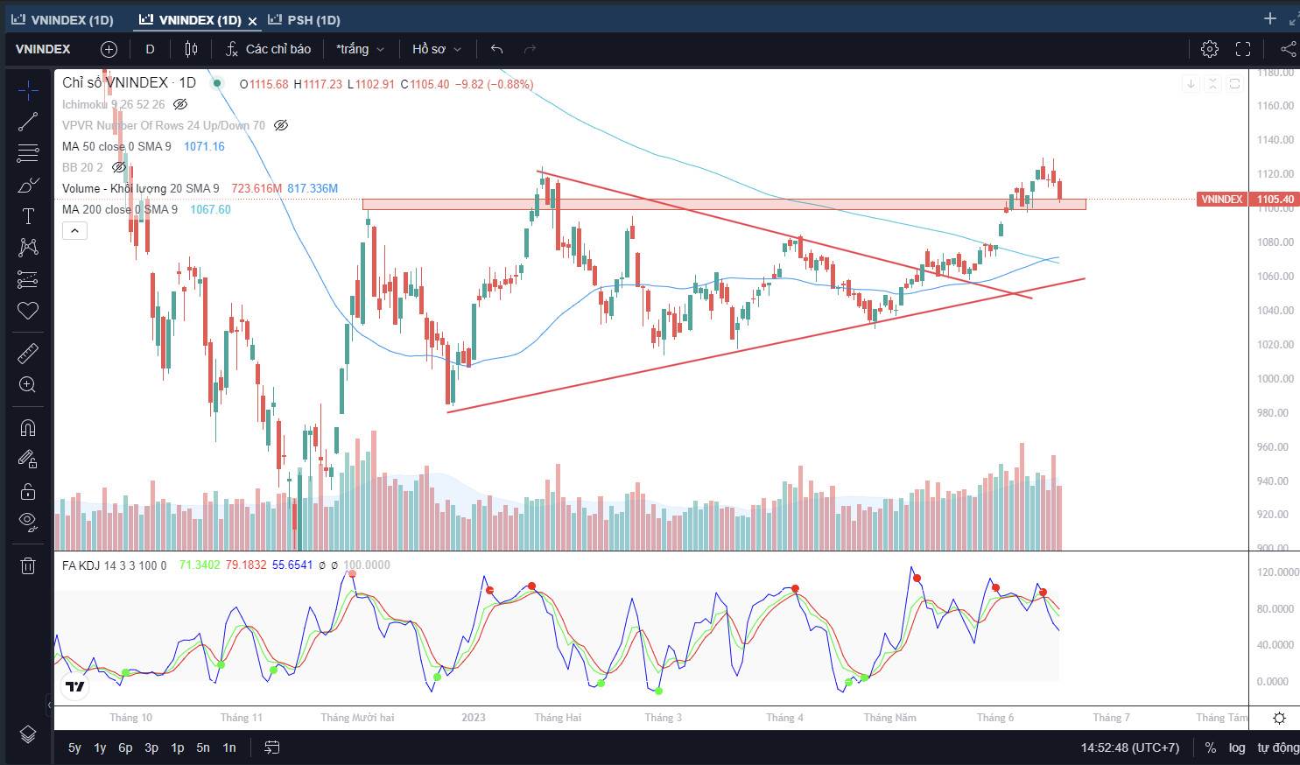The height and width of the screenshot is (765, 1300).
Task: Switch to the first VNINDEX (1D) tab
Action: pyautogui.click(x=62, y=19)
